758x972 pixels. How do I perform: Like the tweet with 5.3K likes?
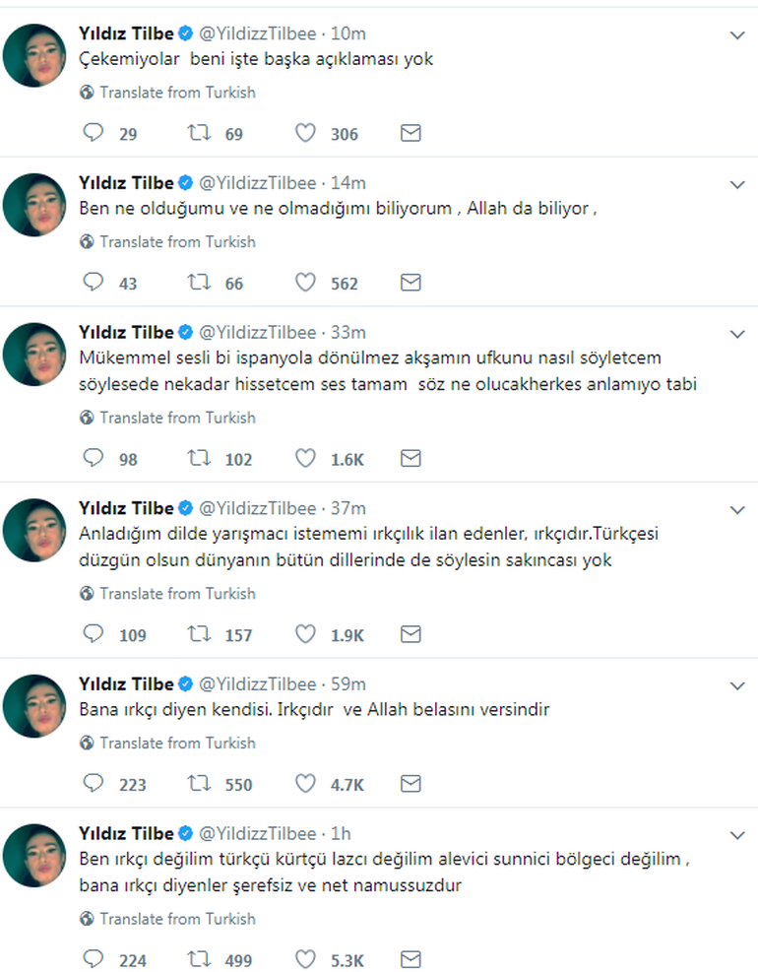305,959
